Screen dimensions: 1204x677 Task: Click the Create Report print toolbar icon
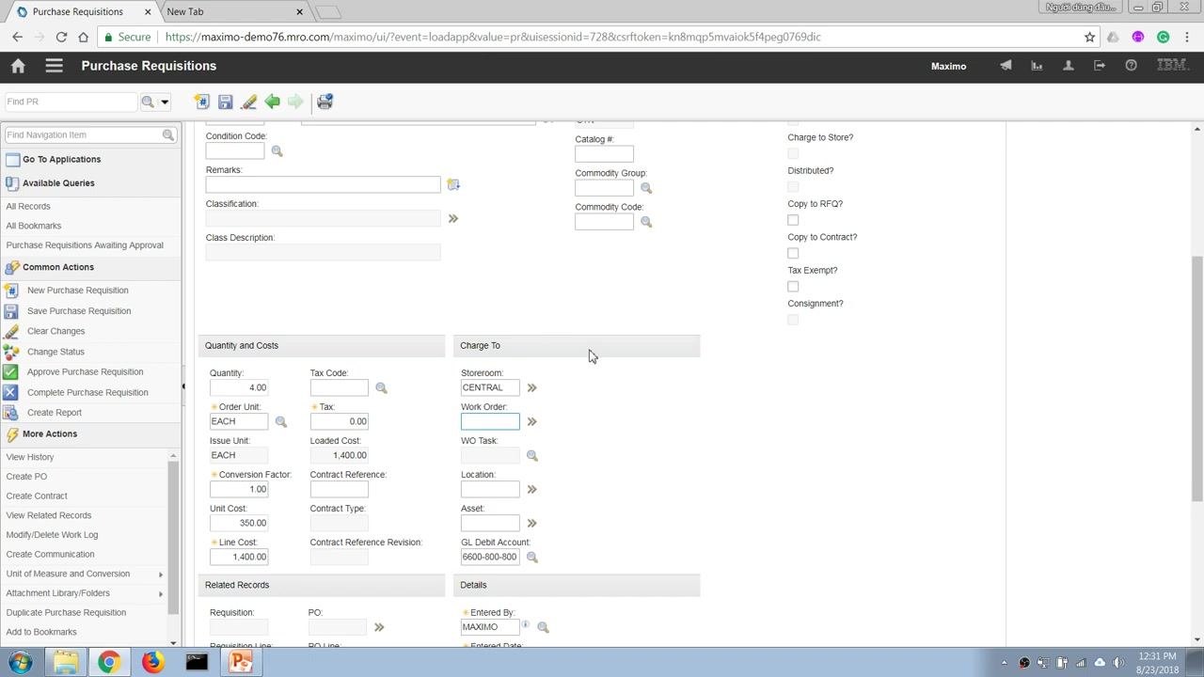coord(325,102)
